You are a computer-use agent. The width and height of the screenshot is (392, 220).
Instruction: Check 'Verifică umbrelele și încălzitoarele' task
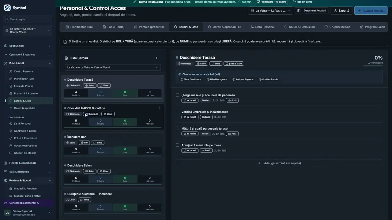(x=177, y=112)
